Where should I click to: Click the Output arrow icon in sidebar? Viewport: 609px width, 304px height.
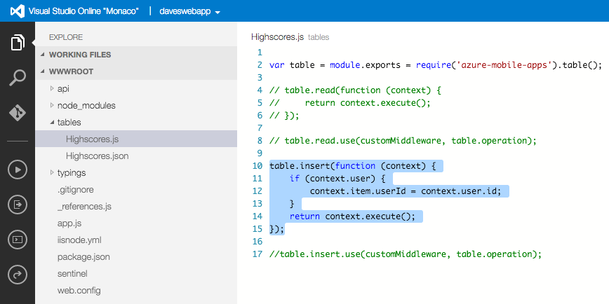pyautogui.click(x=18, y=204)
